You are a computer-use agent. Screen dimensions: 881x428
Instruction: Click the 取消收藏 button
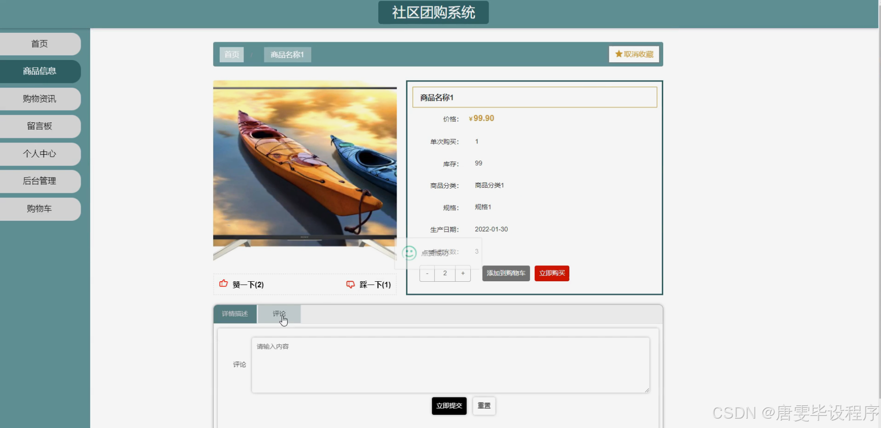point(634,54)
